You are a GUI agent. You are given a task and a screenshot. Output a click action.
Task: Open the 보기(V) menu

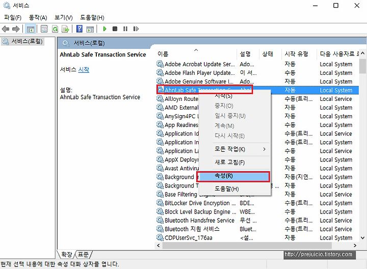tap(63, 17)
